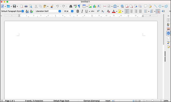Open Find and Replace binoculars
Viewport: 171px width, 102px height.
coord(71,6)
